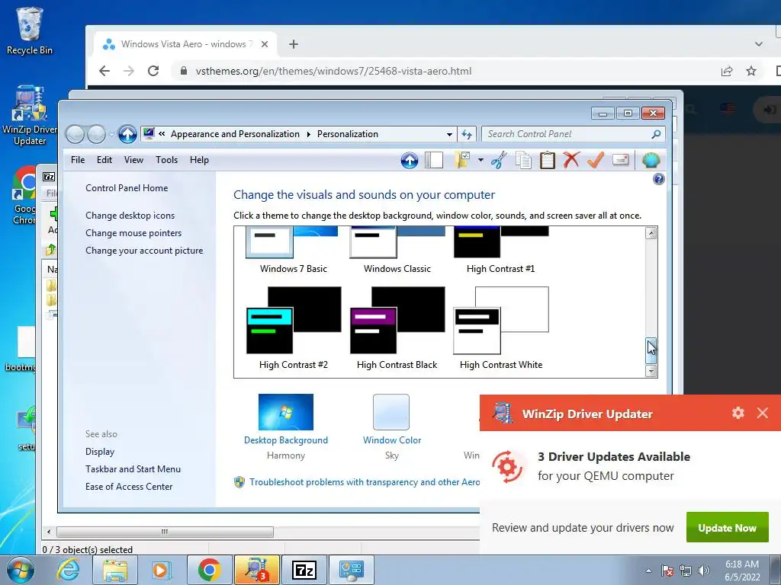Click Chrome's share page icon
The width and height of the screenshot is (781, 585).
pos(727,71)
